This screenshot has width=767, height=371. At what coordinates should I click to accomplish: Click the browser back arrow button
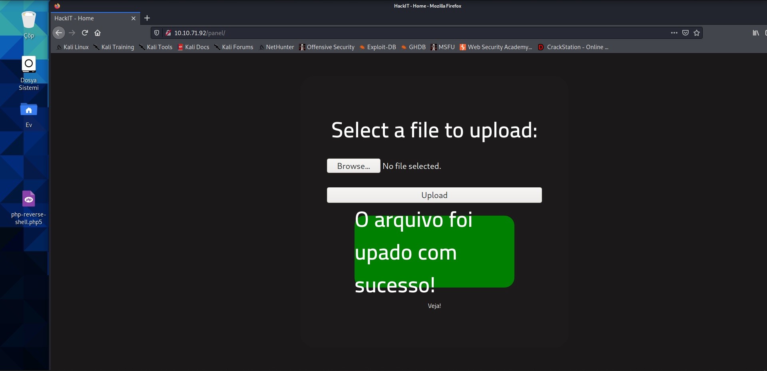click(x=59, y=33)
